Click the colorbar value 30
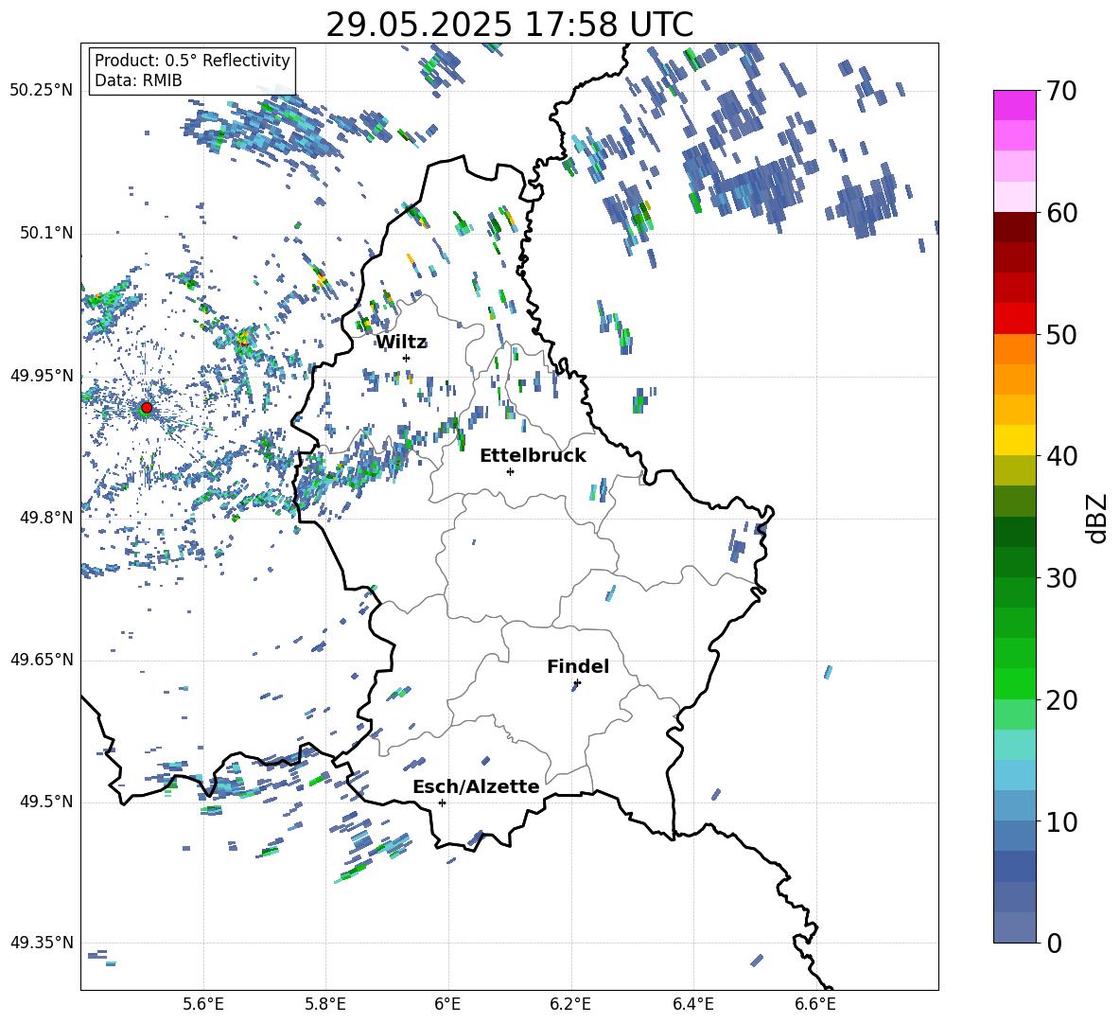Screen dimensions: 1120x1023 (1061, 578)
